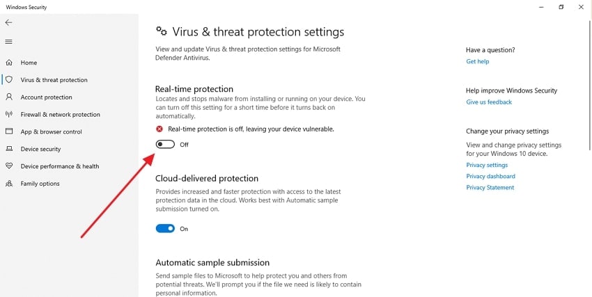592x297 pixels.
Task: Restore down the Windows Security window
Action: [x=561, y=7]
